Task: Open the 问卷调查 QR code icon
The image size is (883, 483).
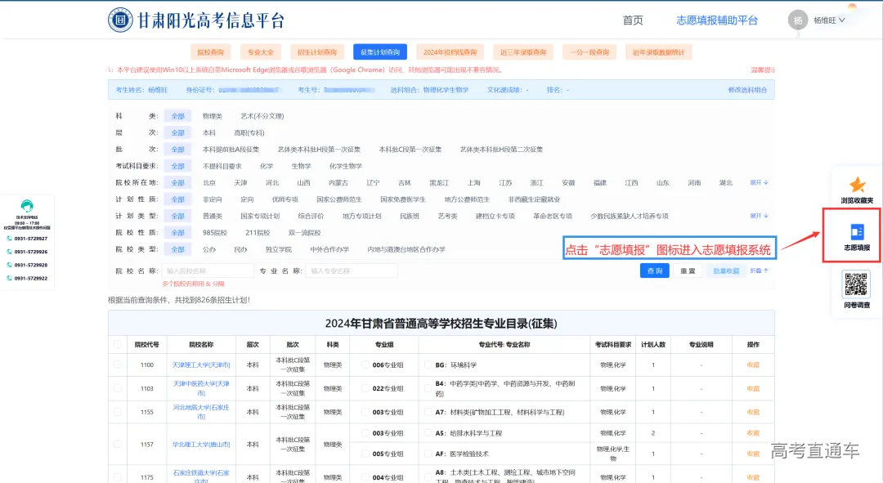Action: point(857,283)
